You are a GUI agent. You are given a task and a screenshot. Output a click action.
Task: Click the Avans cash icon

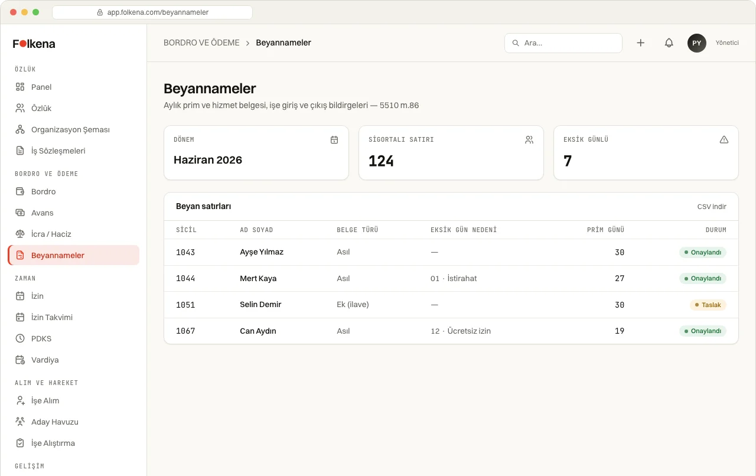tap(20, 213)
